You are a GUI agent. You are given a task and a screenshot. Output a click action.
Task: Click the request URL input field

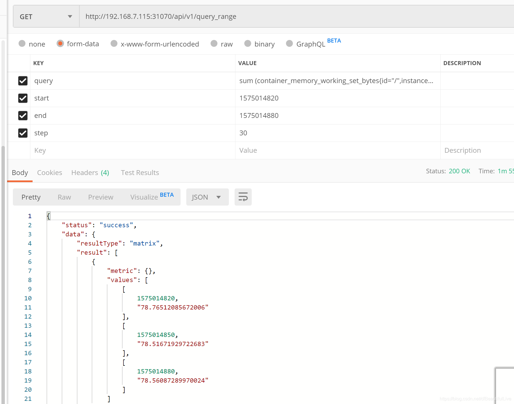pos(297,17)
